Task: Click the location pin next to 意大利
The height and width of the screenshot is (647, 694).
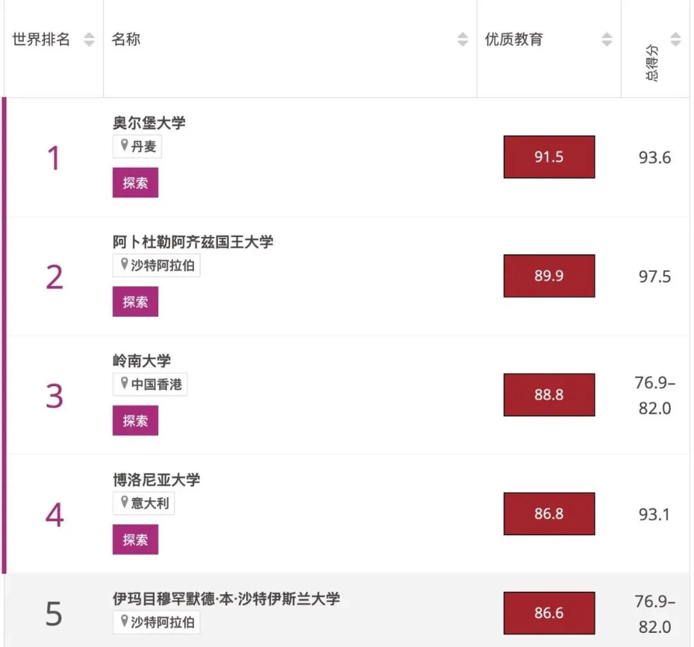Action: [x=125, y=502]
